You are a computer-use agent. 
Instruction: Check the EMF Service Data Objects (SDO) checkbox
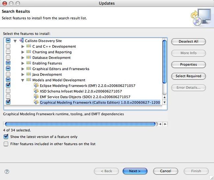tap(8, 96)
